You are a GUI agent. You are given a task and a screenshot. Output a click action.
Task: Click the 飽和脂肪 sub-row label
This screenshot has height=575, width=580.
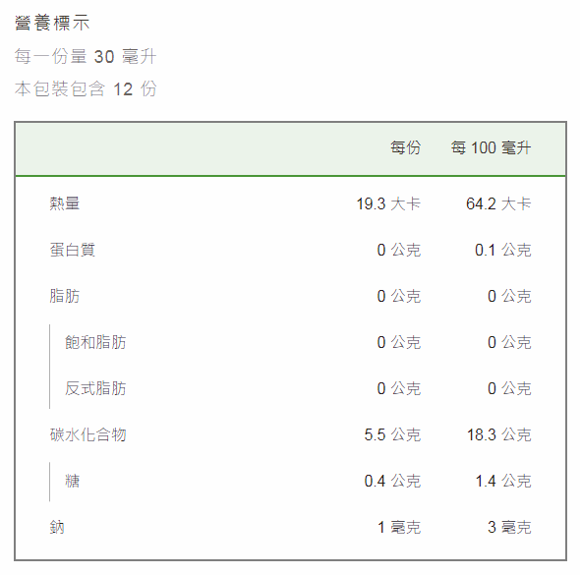[95, 342]
